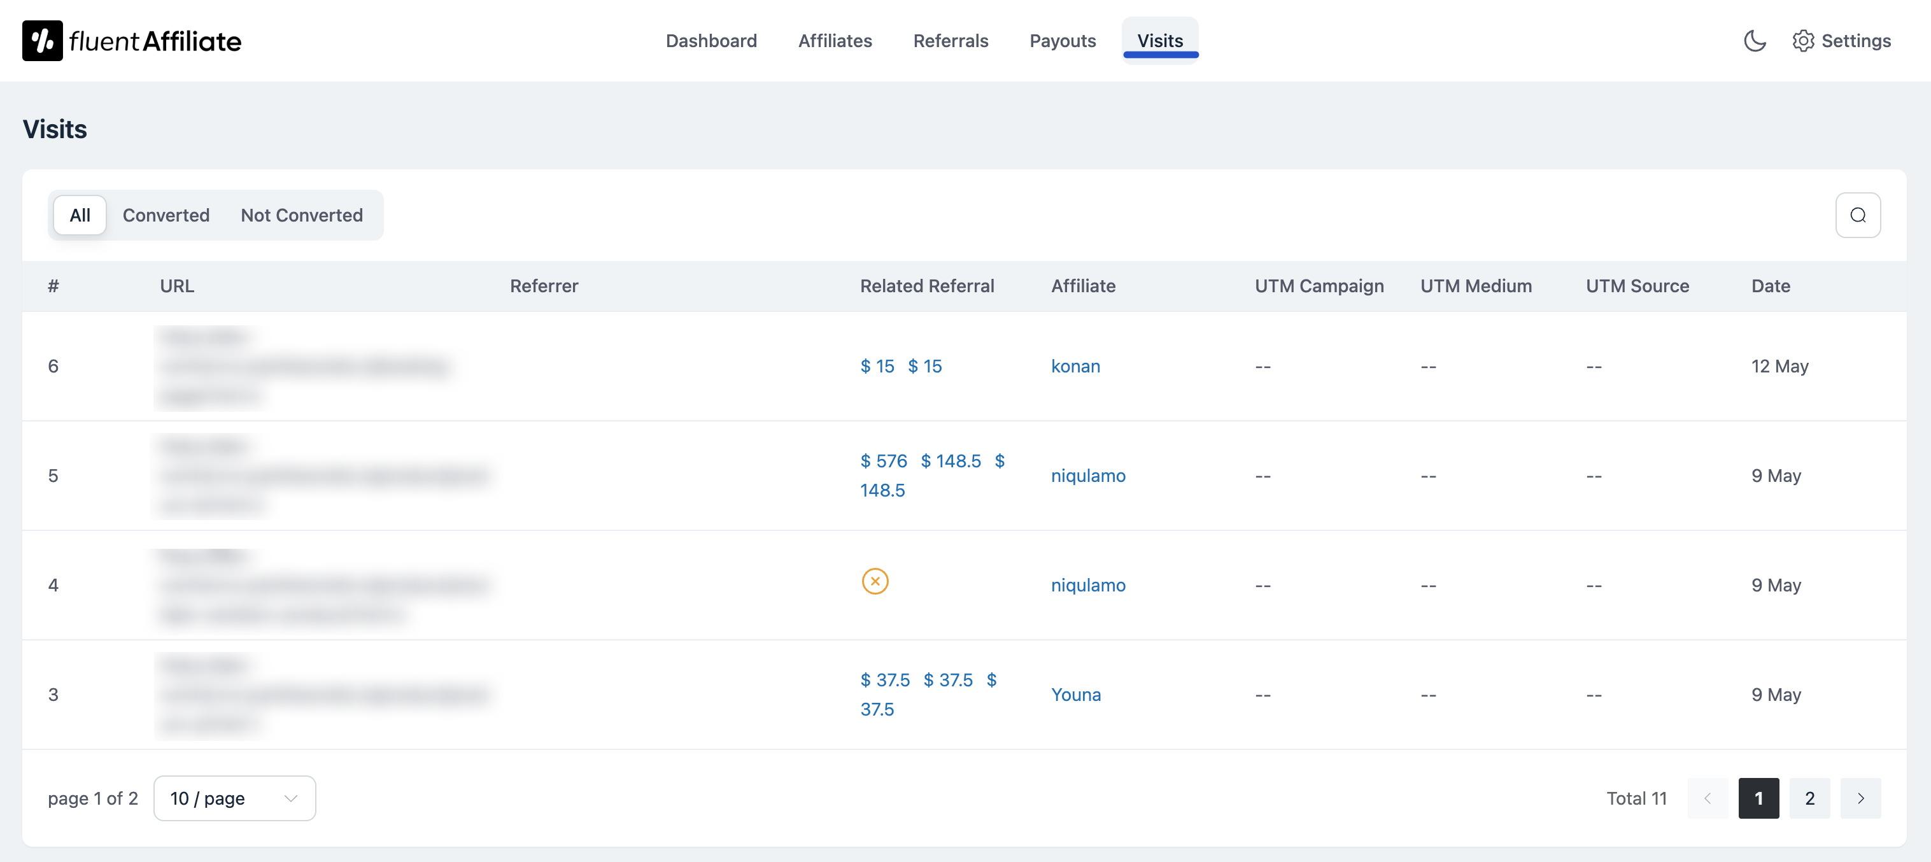This screenshot has height=862, width=1931.
Task: Jump to page 2 of results
Action: (1809, 798)
